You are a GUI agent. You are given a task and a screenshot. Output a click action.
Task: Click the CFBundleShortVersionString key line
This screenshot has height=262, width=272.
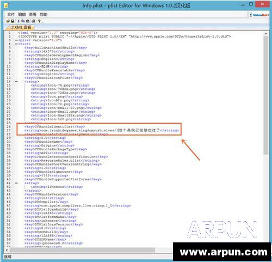click(63, 164)
